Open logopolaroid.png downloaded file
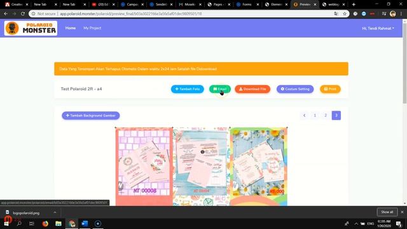This screenshot has width=407, height=229. tap(26, 212)
